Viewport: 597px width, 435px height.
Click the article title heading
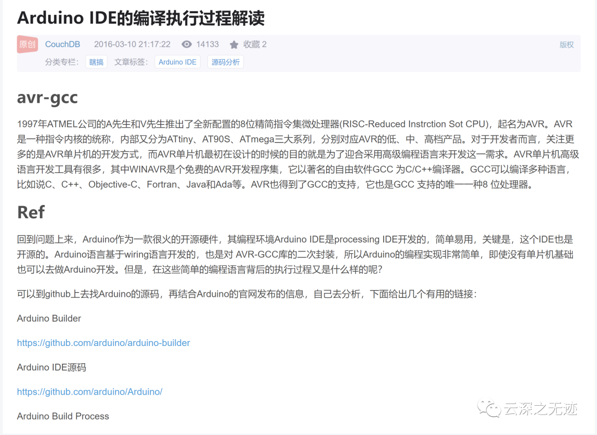click(x=141, y=18)
